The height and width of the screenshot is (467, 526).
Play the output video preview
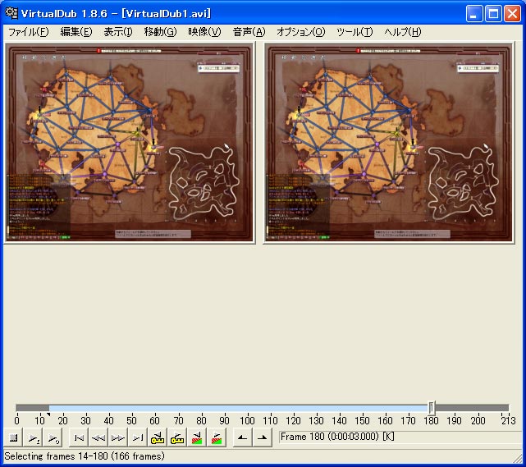point(53,437)
